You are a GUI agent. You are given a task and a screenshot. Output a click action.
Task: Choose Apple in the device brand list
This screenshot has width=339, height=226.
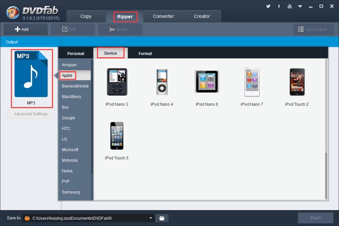[x=75, y=75]
